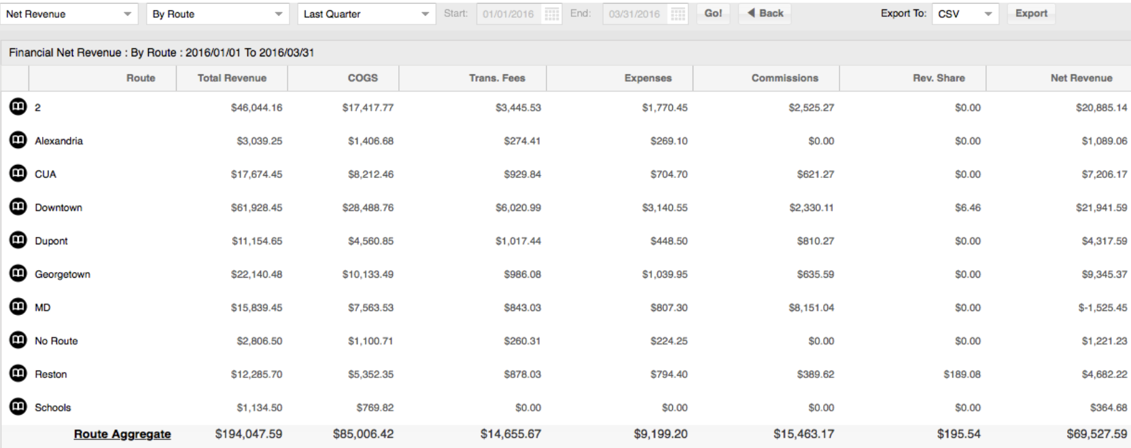Select the Reston route name
Screen dimensions: 1131x448
click(51, 374)
